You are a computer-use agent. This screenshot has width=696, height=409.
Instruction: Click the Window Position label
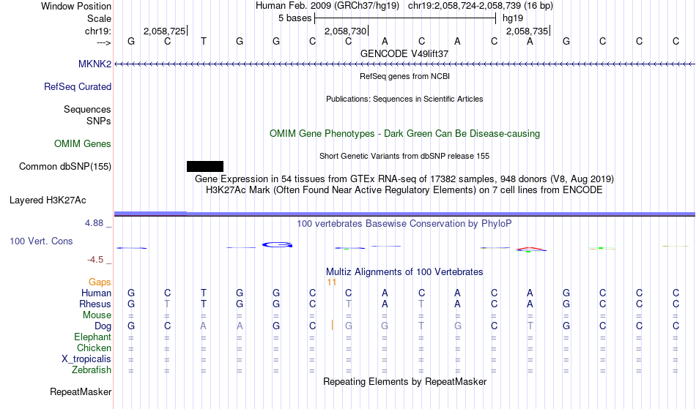[76, 6]
